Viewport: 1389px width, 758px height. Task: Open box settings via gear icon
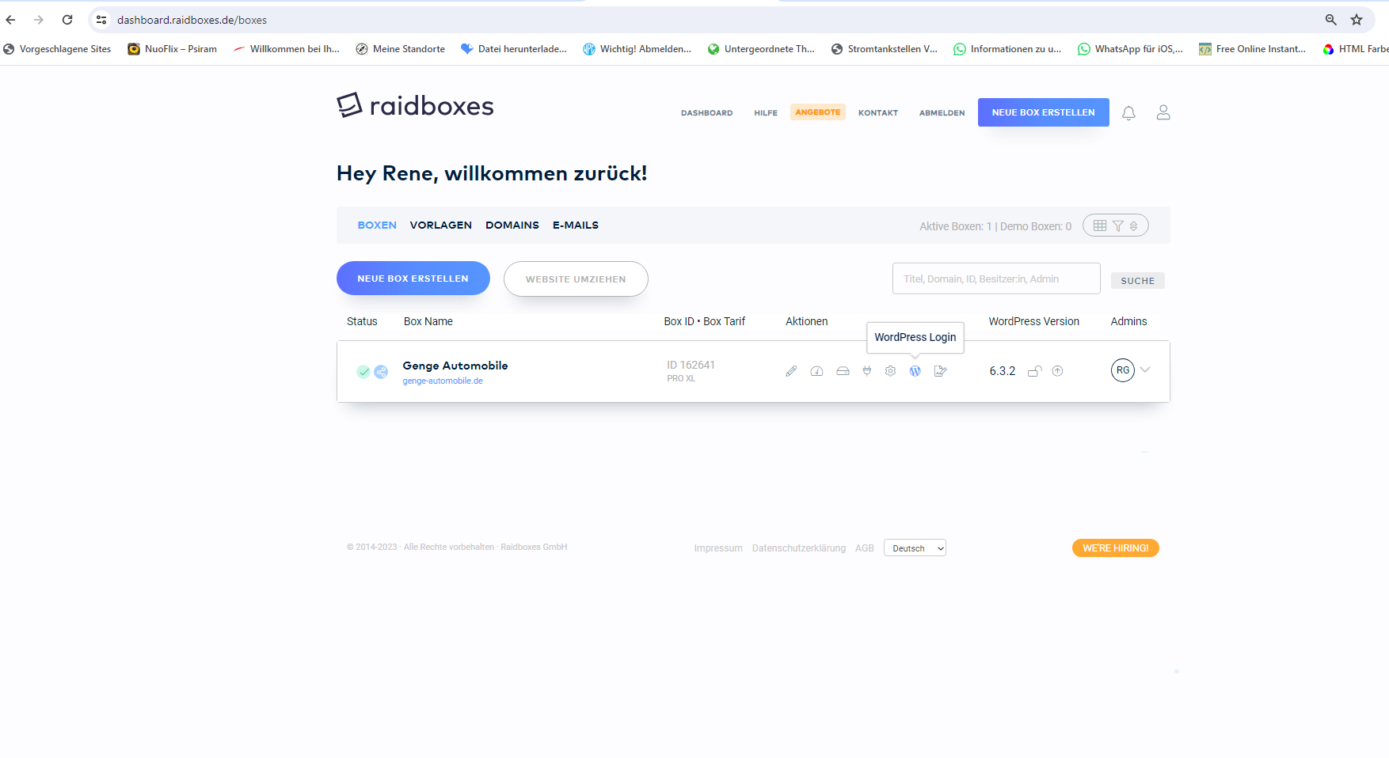(891, 371)
